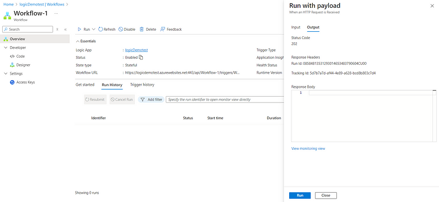Select the Code sidebar item
Viewport: 439px width, 202px height.
coord(20,57)
